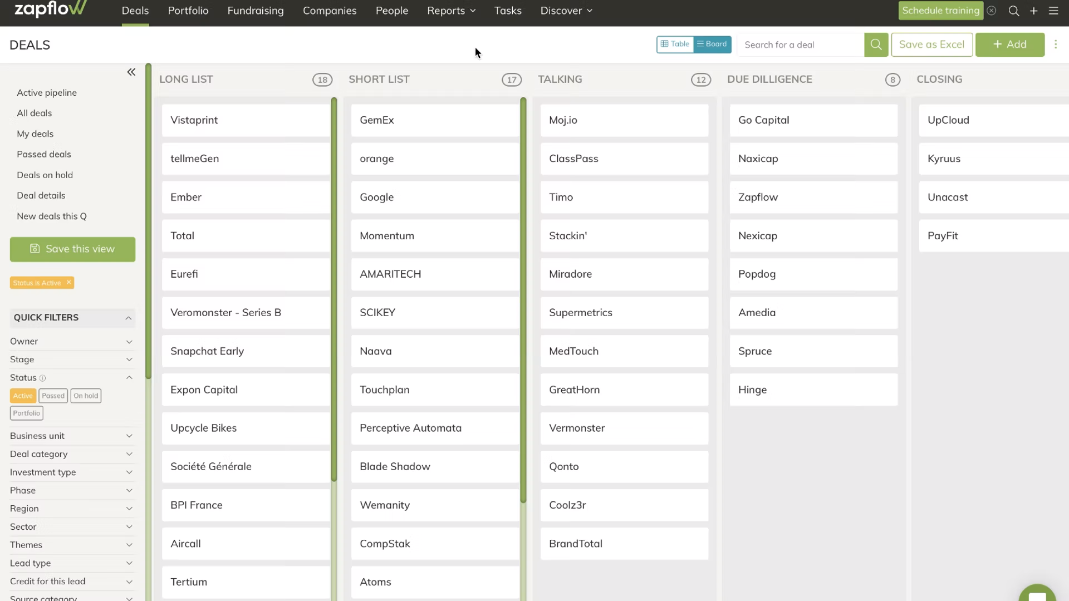Collapse the left sidebar panel
This screenshot has width=1069, height=601.
[x=131, y=72]
